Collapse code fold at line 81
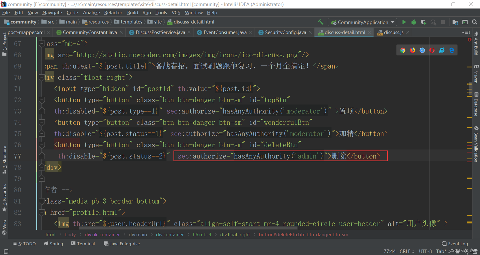Viewport: 480px width, 255px height. (x=42, y=201)
